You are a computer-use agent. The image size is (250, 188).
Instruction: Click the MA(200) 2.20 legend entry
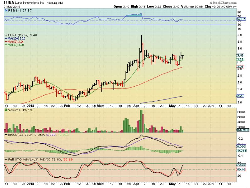pos(15,39)
